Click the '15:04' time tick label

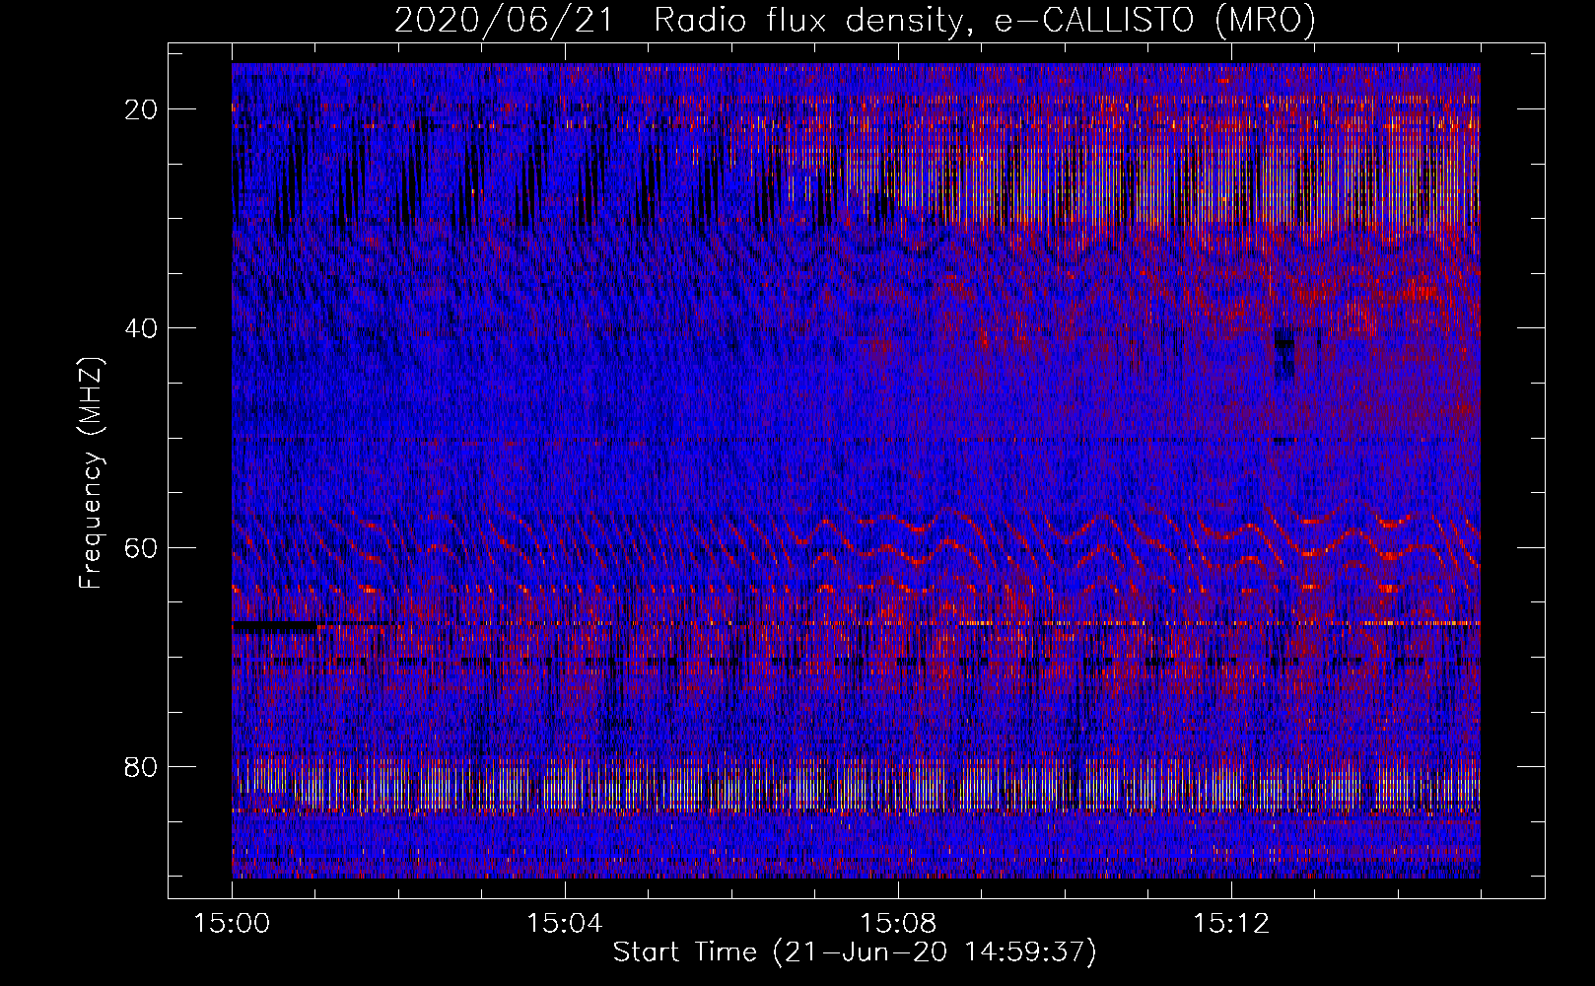coord(564,924)
